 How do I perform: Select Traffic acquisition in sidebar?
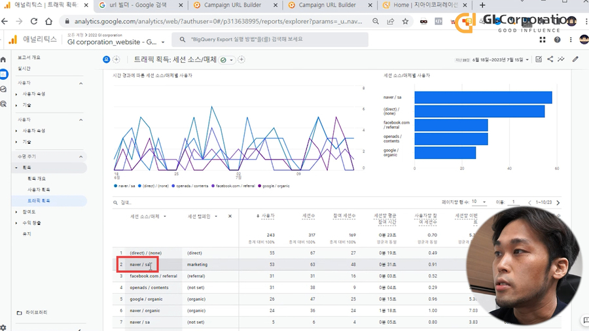[39, 201]
